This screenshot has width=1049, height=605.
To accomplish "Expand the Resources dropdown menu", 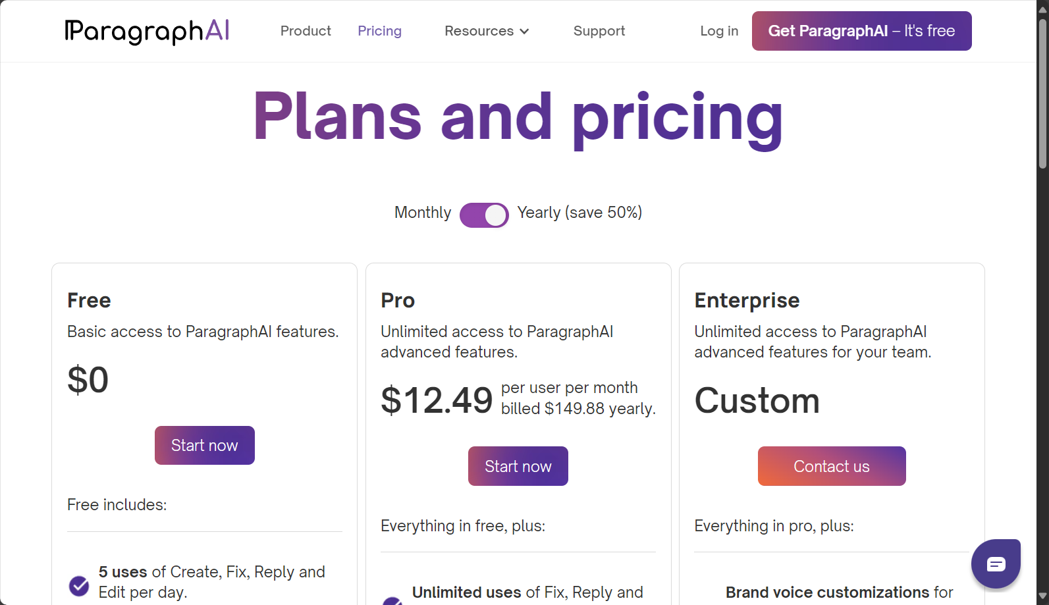I will tap(487, 31).
